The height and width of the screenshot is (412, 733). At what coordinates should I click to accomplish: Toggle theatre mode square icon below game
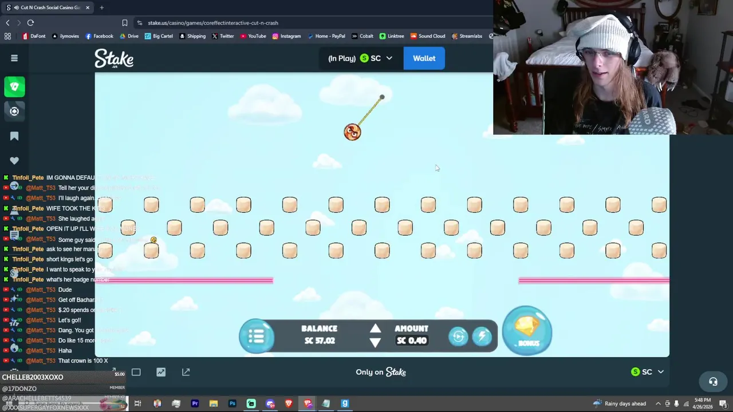click(x=136, y=372)
